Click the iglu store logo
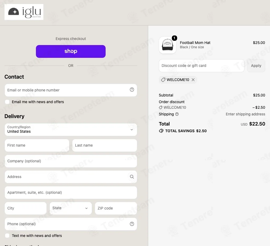Viewport: 270px width, 246px height. pyautogui.click(x=24, y=12)
